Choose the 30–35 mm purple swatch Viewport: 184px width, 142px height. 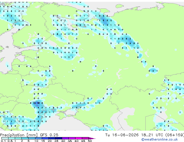click(65, 138)
